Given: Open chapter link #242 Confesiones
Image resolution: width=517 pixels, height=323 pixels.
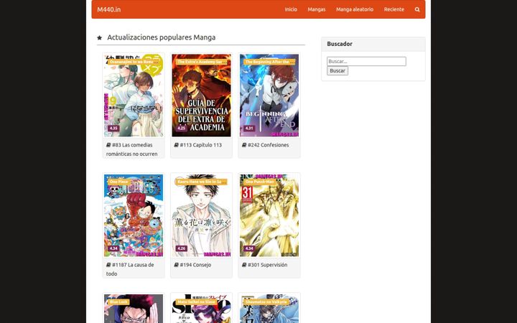Looking at the screenshot, I should (x=268, y=145).
